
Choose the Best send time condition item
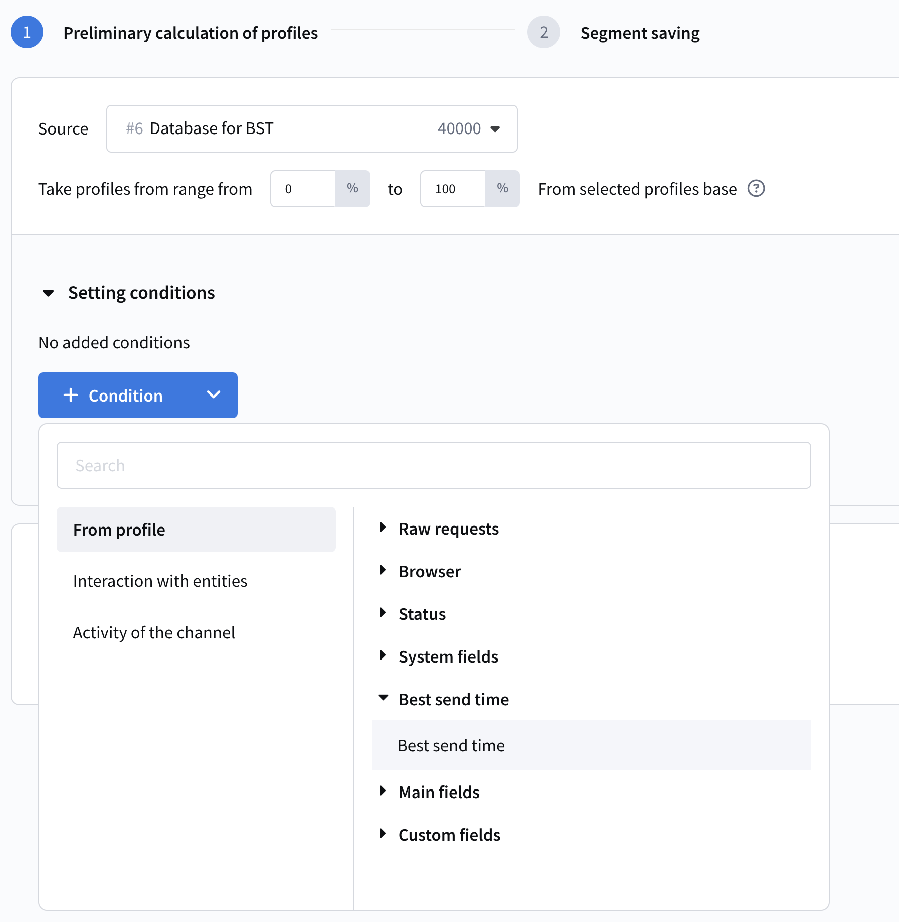tap(451, 745)
